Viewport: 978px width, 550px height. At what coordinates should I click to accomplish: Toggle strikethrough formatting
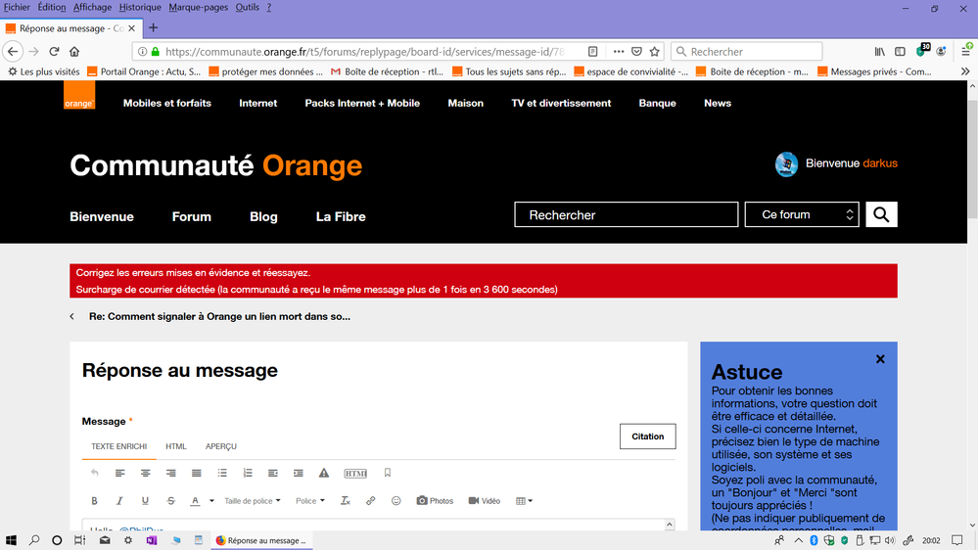(x=171, y=501)
